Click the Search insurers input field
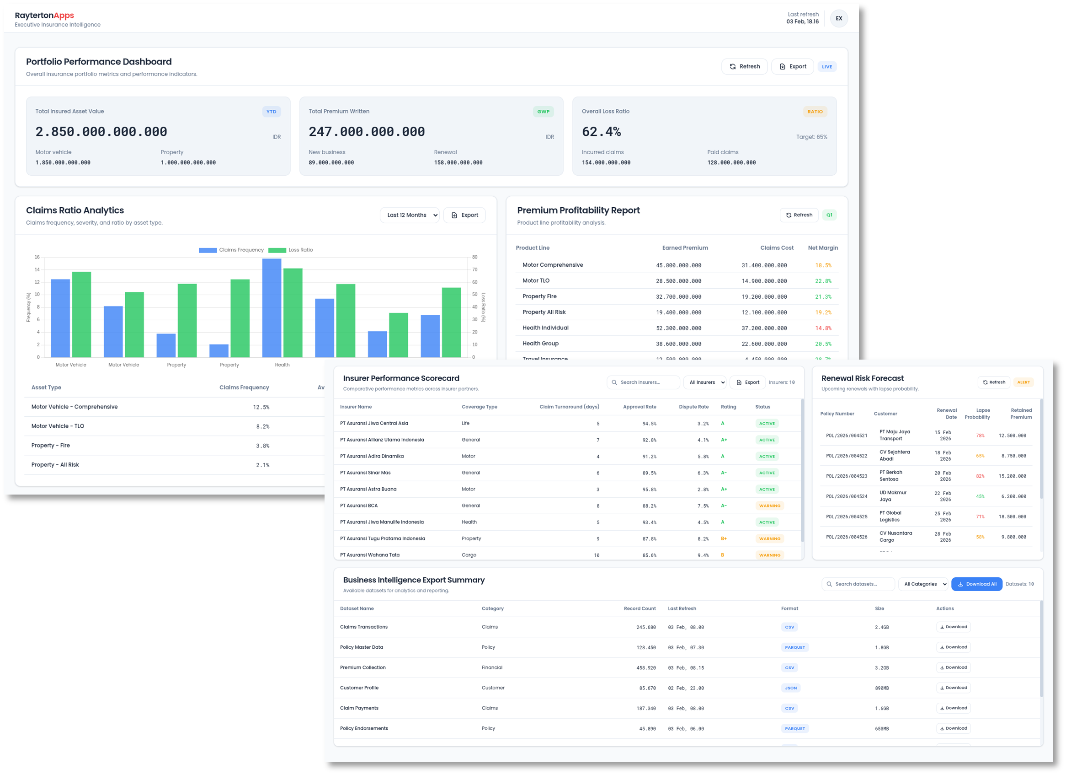 tap(644, 382)
